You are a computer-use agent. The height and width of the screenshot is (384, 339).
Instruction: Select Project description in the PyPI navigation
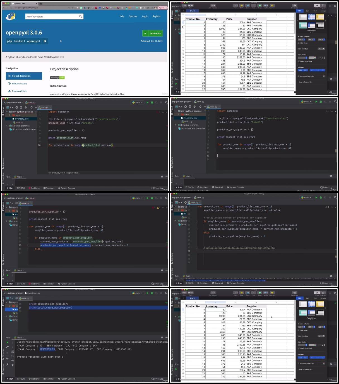coord(24,76)
